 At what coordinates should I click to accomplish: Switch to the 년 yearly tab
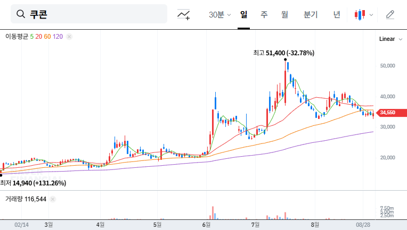coord(337,14)
